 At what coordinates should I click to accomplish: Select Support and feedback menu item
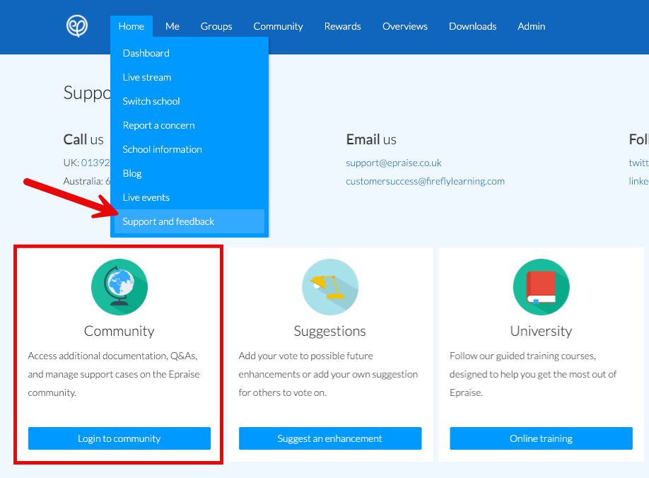(x=168, y=221)
